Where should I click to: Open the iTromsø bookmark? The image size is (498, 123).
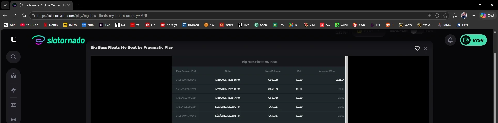coord(191,25)
